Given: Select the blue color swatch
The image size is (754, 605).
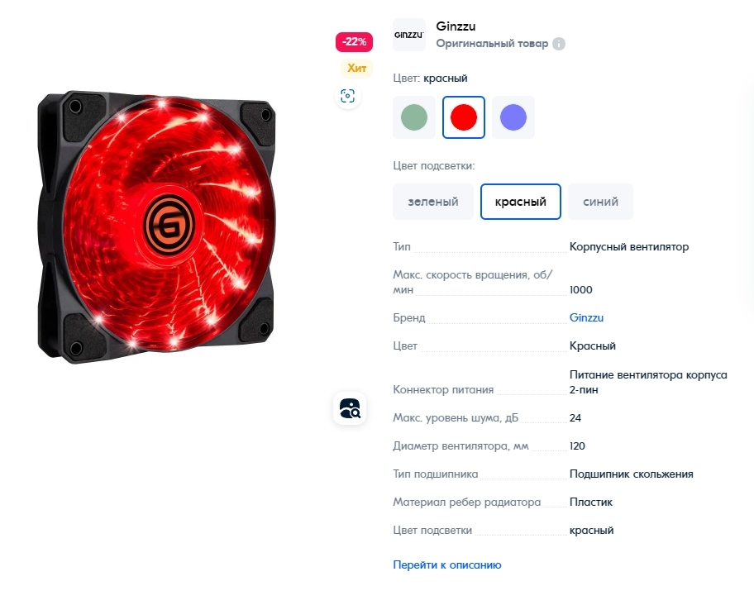Looking at the screenshot, I should pos(513,117).
